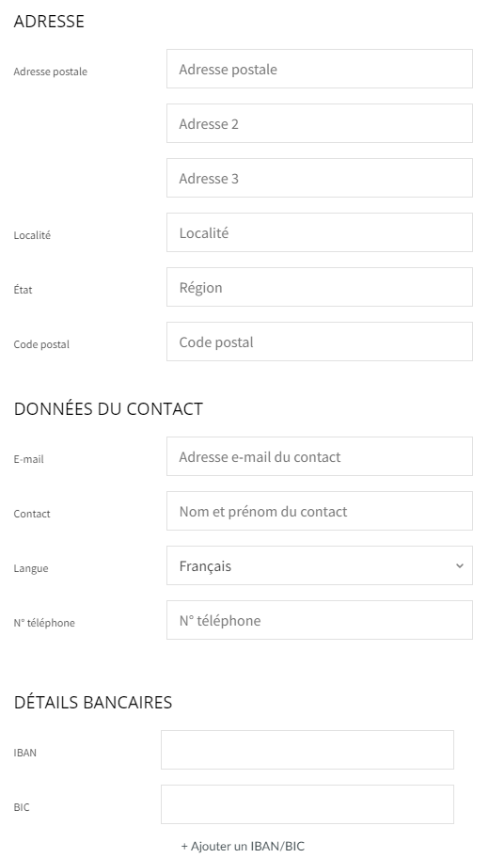Viewport: 489px width, 858px height.
Task: Click into the Localité field
Action: (320, 232)
